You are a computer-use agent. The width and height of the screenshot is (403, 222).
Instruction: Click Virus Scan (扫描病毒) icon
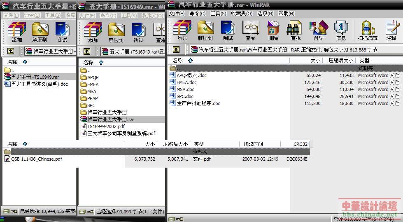click(x=368, y=30)
